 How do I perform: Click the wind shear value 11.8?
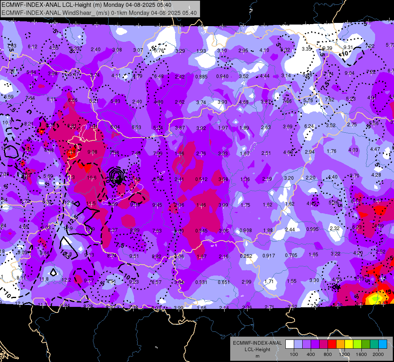tap(44, 279)
